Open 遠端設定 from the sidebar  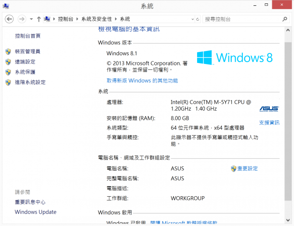25,62
